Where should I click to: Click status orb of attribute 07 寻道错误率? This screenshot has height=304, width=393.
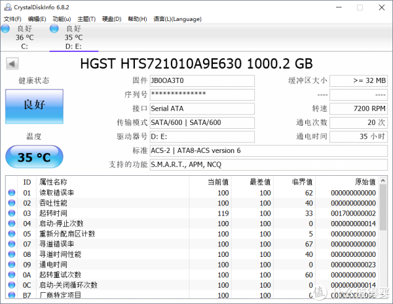(x=12, y=244)
